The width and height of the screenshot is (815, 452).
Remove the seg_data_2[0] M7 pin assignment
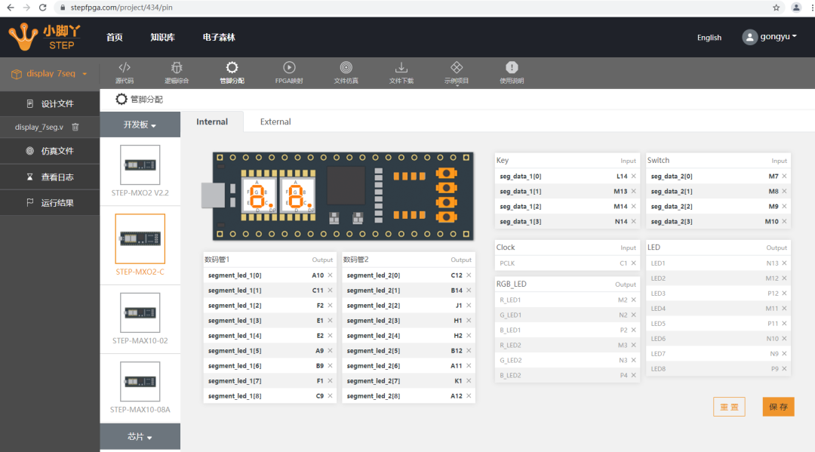coord(784,176)
